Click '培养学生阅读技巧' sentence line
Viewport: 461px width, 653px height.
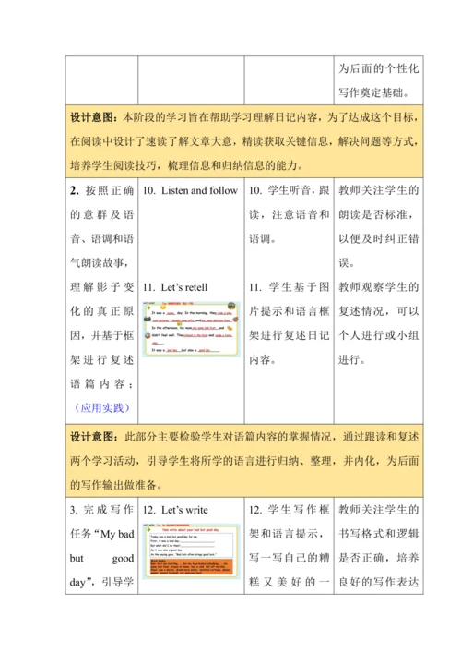tap(186, 165)
